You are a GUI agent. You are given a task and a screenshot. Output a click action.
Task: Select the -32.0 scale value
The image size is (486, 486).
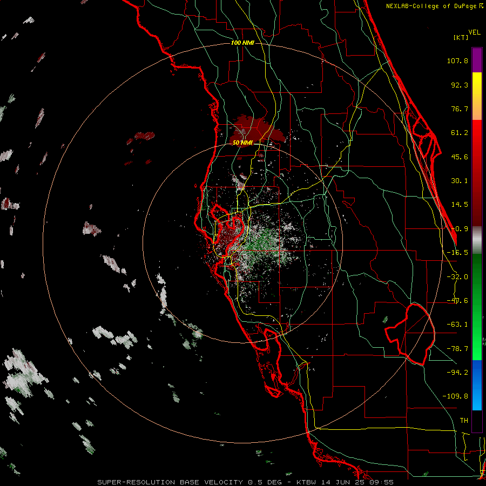(457, 277)
